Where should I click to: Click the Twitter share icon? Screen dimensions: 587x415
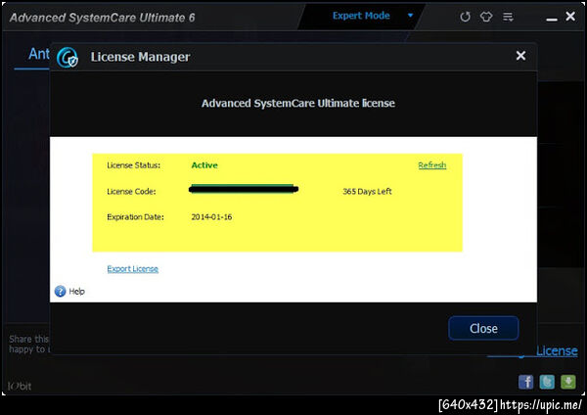point(547,382)
